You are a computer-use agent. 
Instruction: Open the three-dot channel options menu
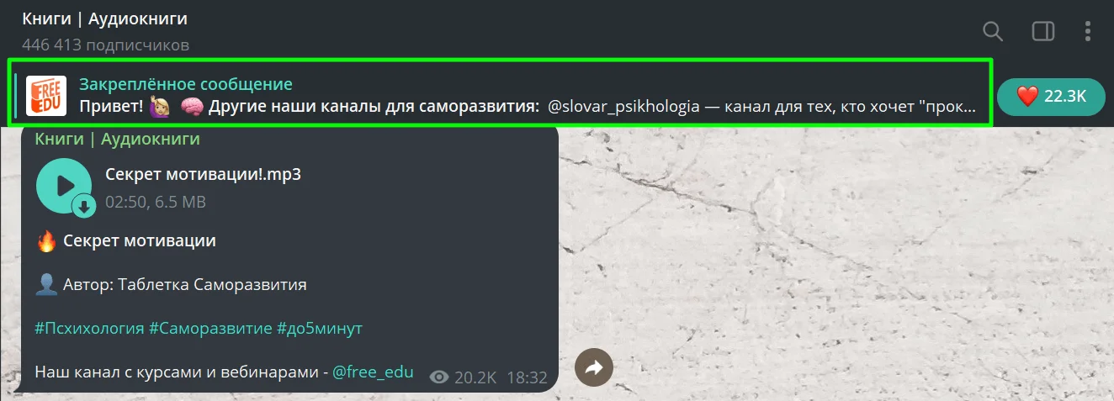click(1087, 32)
